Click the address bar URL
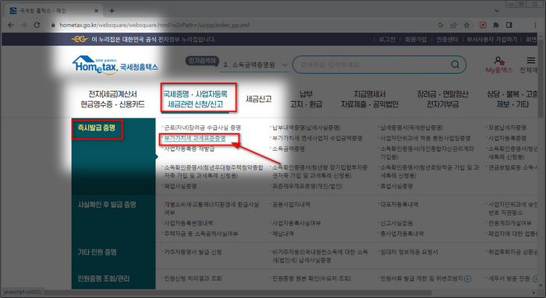Image resolution: width=546 pixels, height=298 pixels. [x=154, y=25]
